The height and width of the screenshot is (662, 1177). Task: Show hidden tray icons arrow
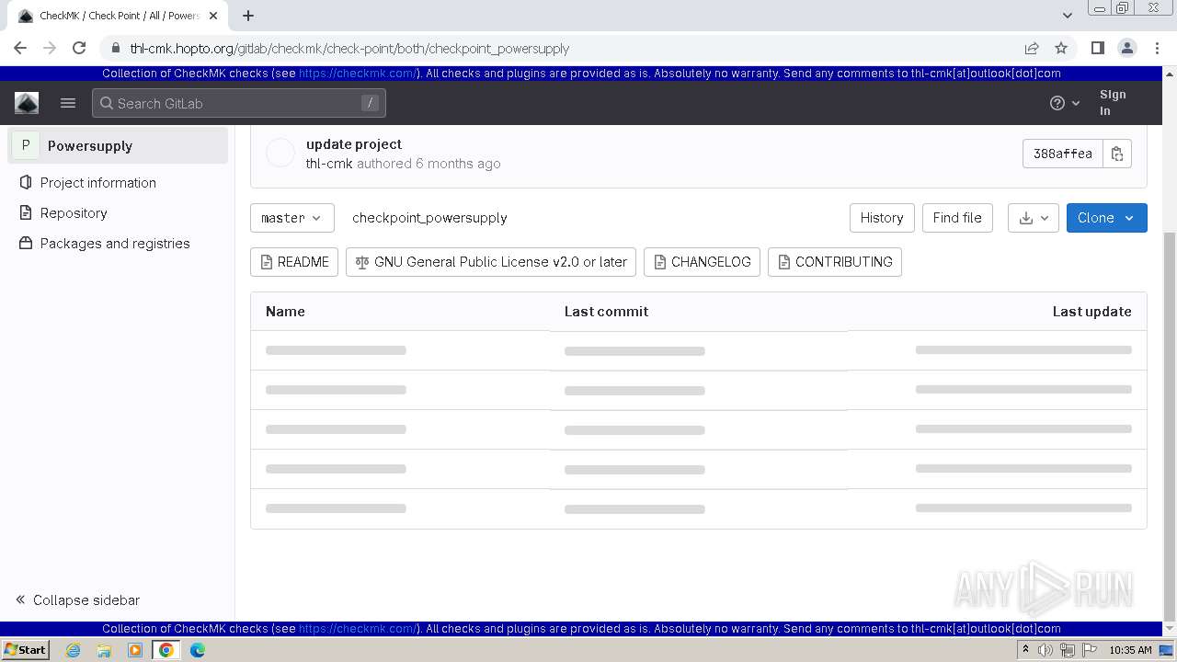click(x=1025, y=650)
